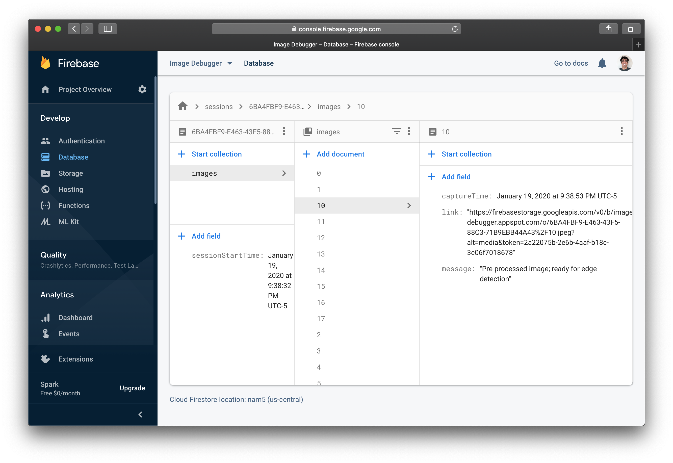Click the Safari address bar
The image size is (673, 463).
336,29
